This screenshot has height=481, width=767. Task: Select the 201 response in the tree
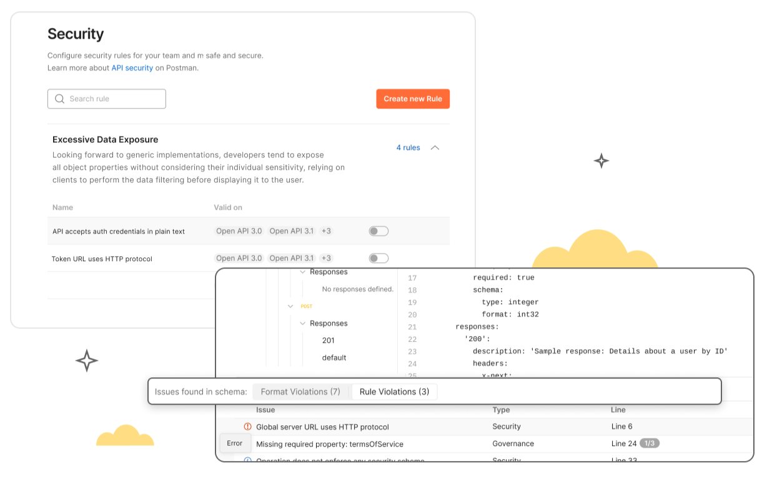coord(328,340)
